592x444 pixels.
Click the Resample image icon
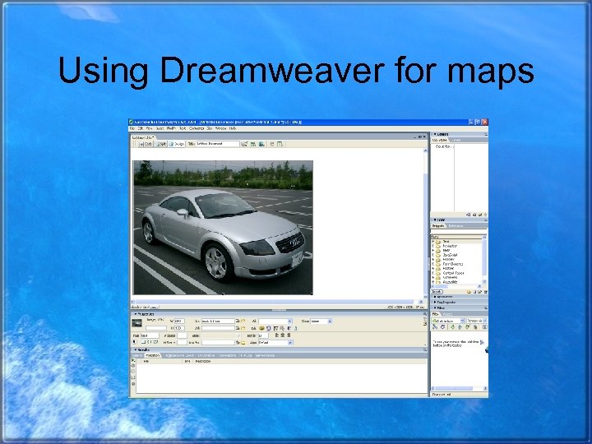click(x=282, y=328)
